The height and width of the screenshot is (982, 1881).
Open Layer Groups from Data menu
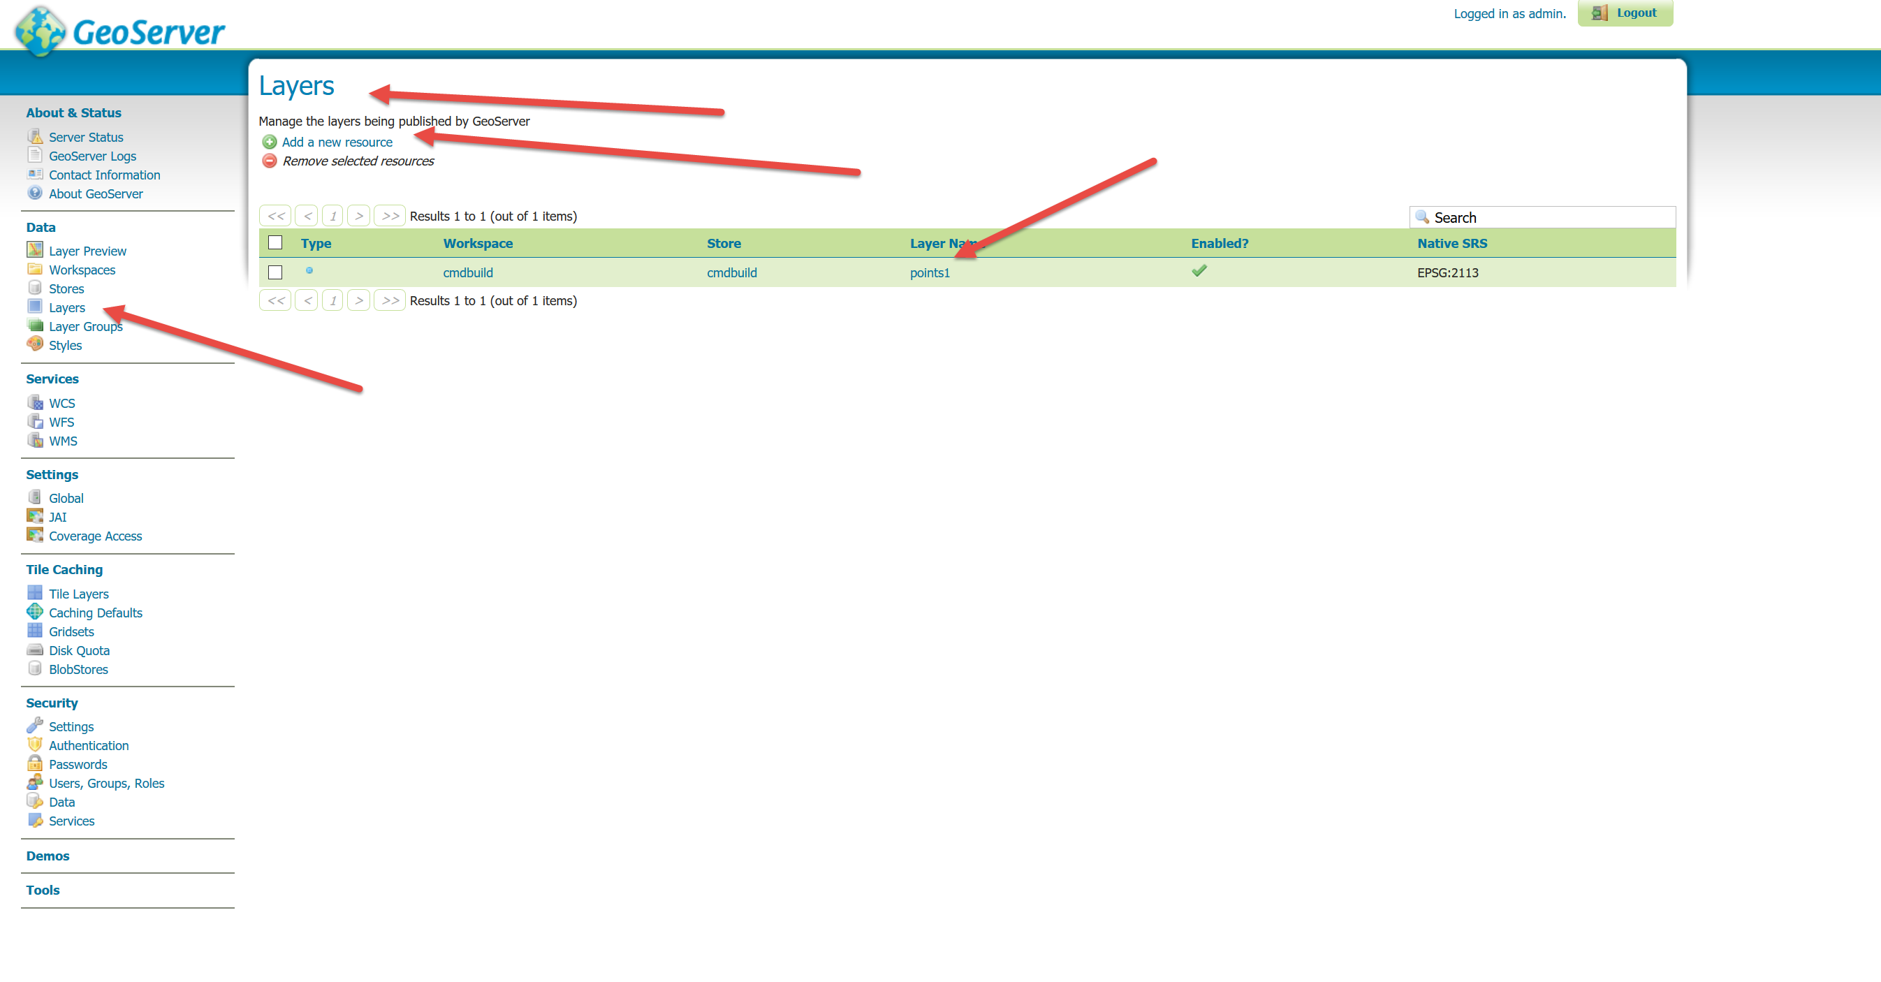tap(85, 326)
